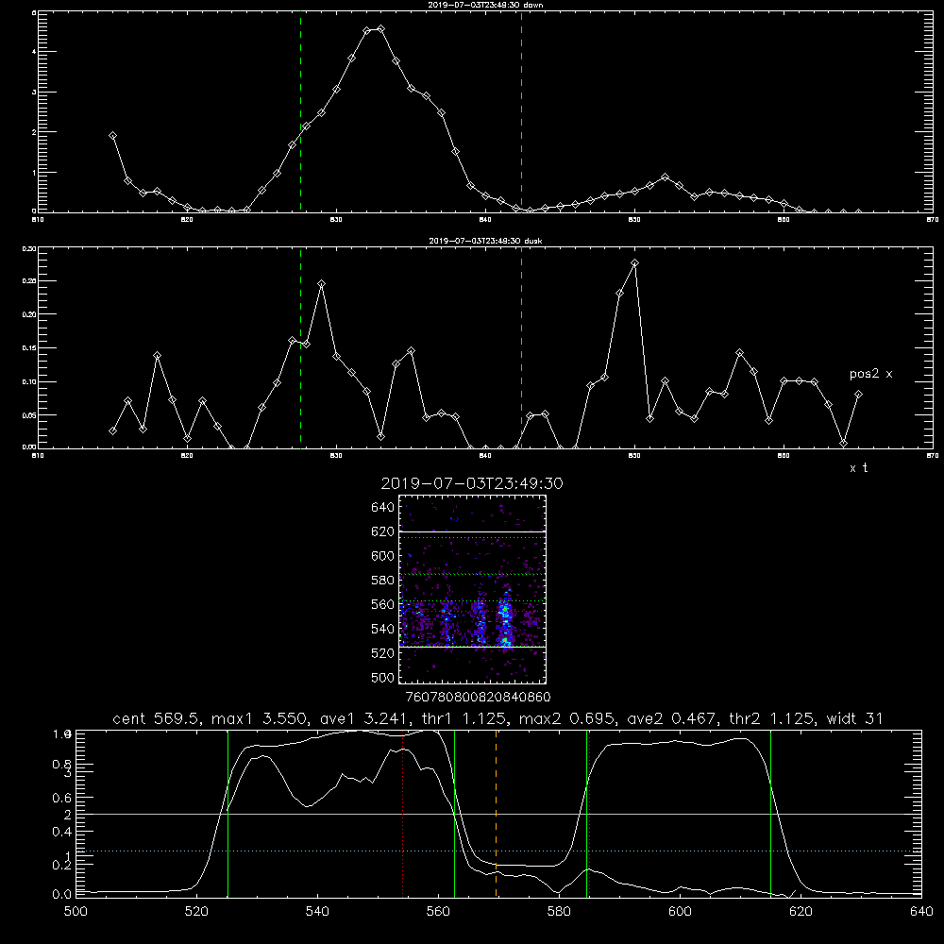Click the horizontal solid line at level 2 in profile plot
944x944 pixels.
pos(498,815)
